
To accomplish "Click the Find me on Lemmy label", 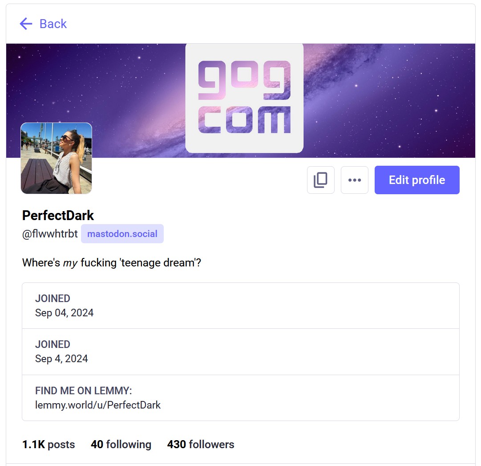I will coord(84,391).
